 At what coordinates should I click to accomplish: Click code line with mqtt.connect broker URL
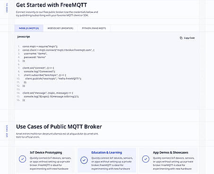point(59,50)
